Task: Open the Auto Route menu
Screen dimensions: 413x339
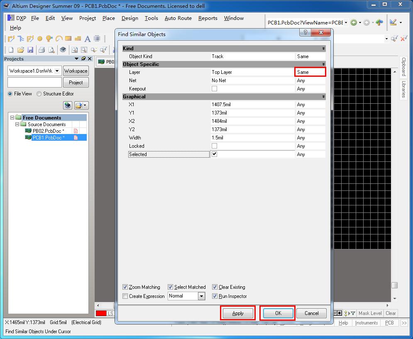Action: 177,18
